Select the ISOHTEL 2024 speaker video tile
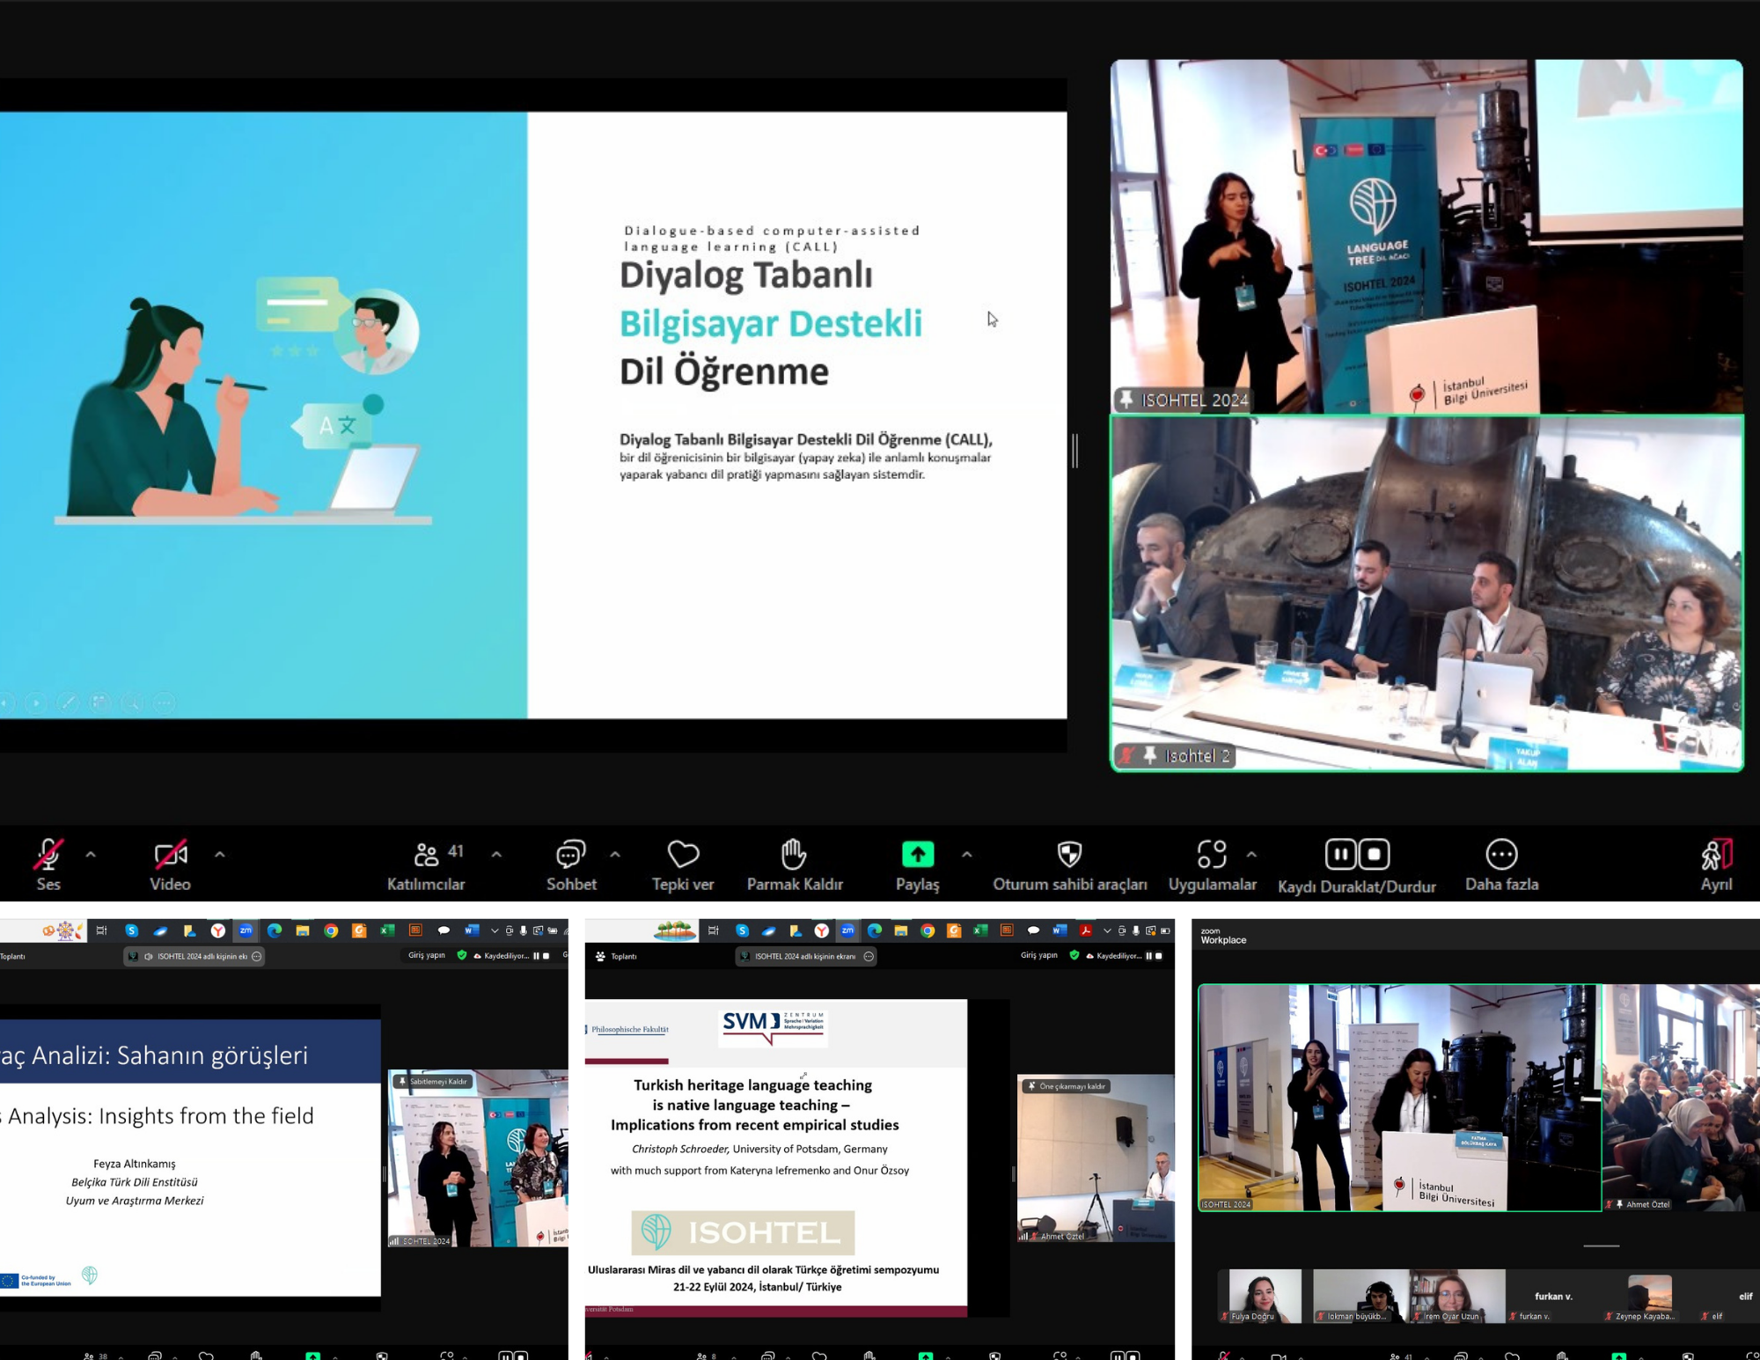 coord(1426,236)
